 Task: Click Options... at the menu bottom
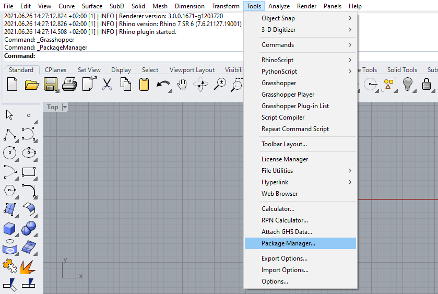point(275,281)
